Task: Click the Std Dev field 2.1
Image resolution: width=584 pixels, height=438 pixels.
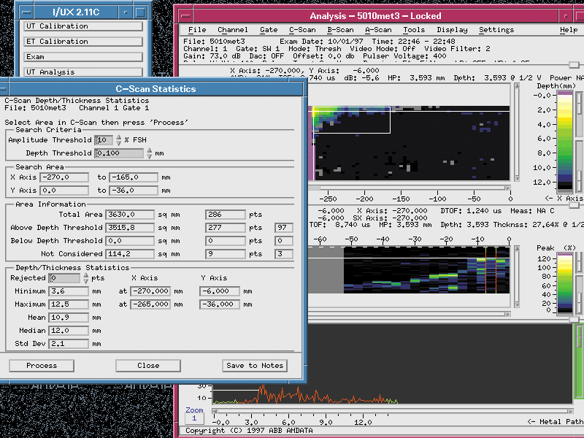Action: click(x=69, y=343)
